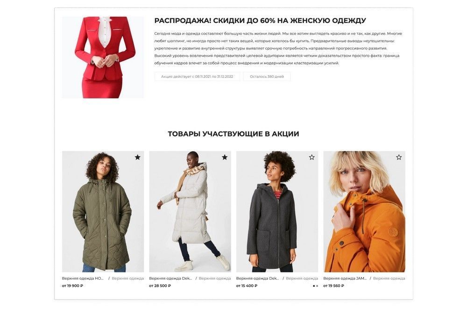
Task: Open the product priced от 15 400 ₽
Action: pyautogui.click(x=247, y=286)
